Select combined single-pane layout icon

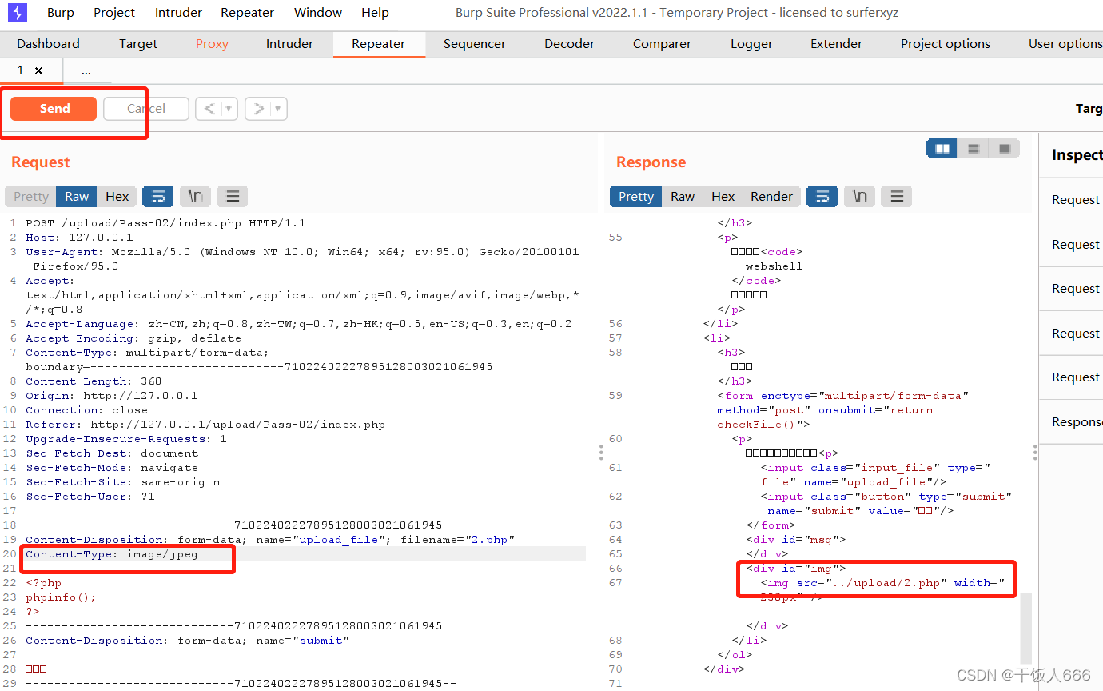[1004, 148]
